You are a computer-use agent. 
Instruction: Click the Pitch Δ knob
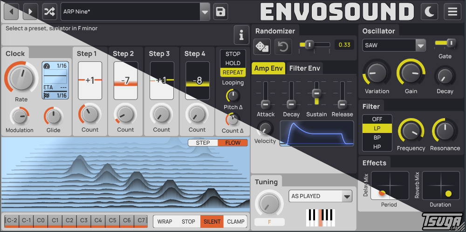233,95
